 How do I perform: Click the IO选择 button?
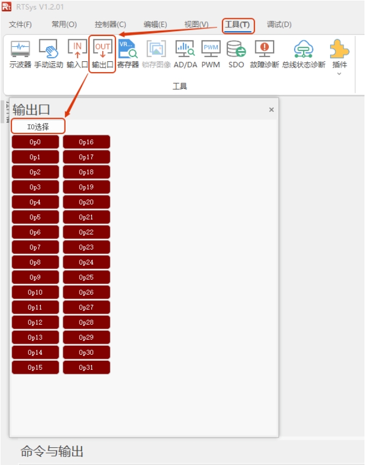coord(38,127)
